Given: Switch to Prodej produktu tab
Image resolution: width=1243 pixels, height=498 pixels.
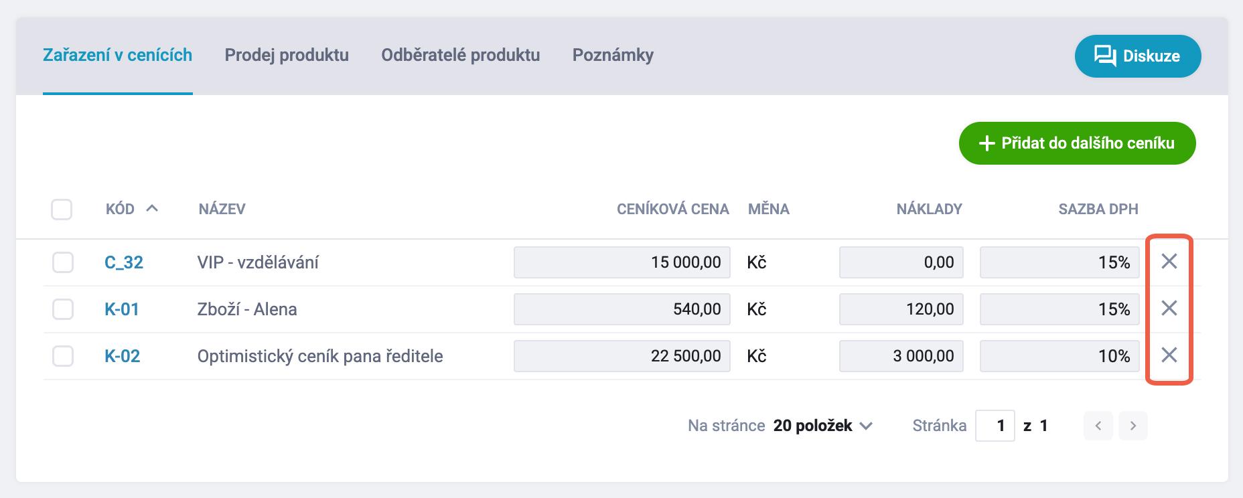Looking at the screenshot, I should (x=287, y=55).
